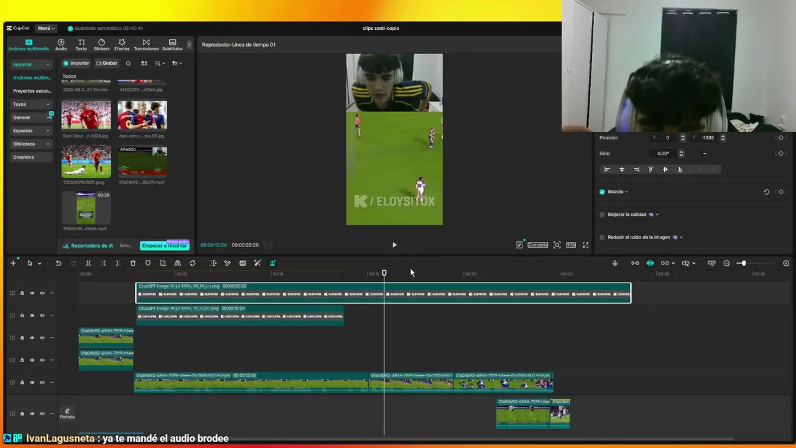Delete the selected clip with the trash icon
The image size is (796, 448).
pyautogui.click(x=133, y=263)
